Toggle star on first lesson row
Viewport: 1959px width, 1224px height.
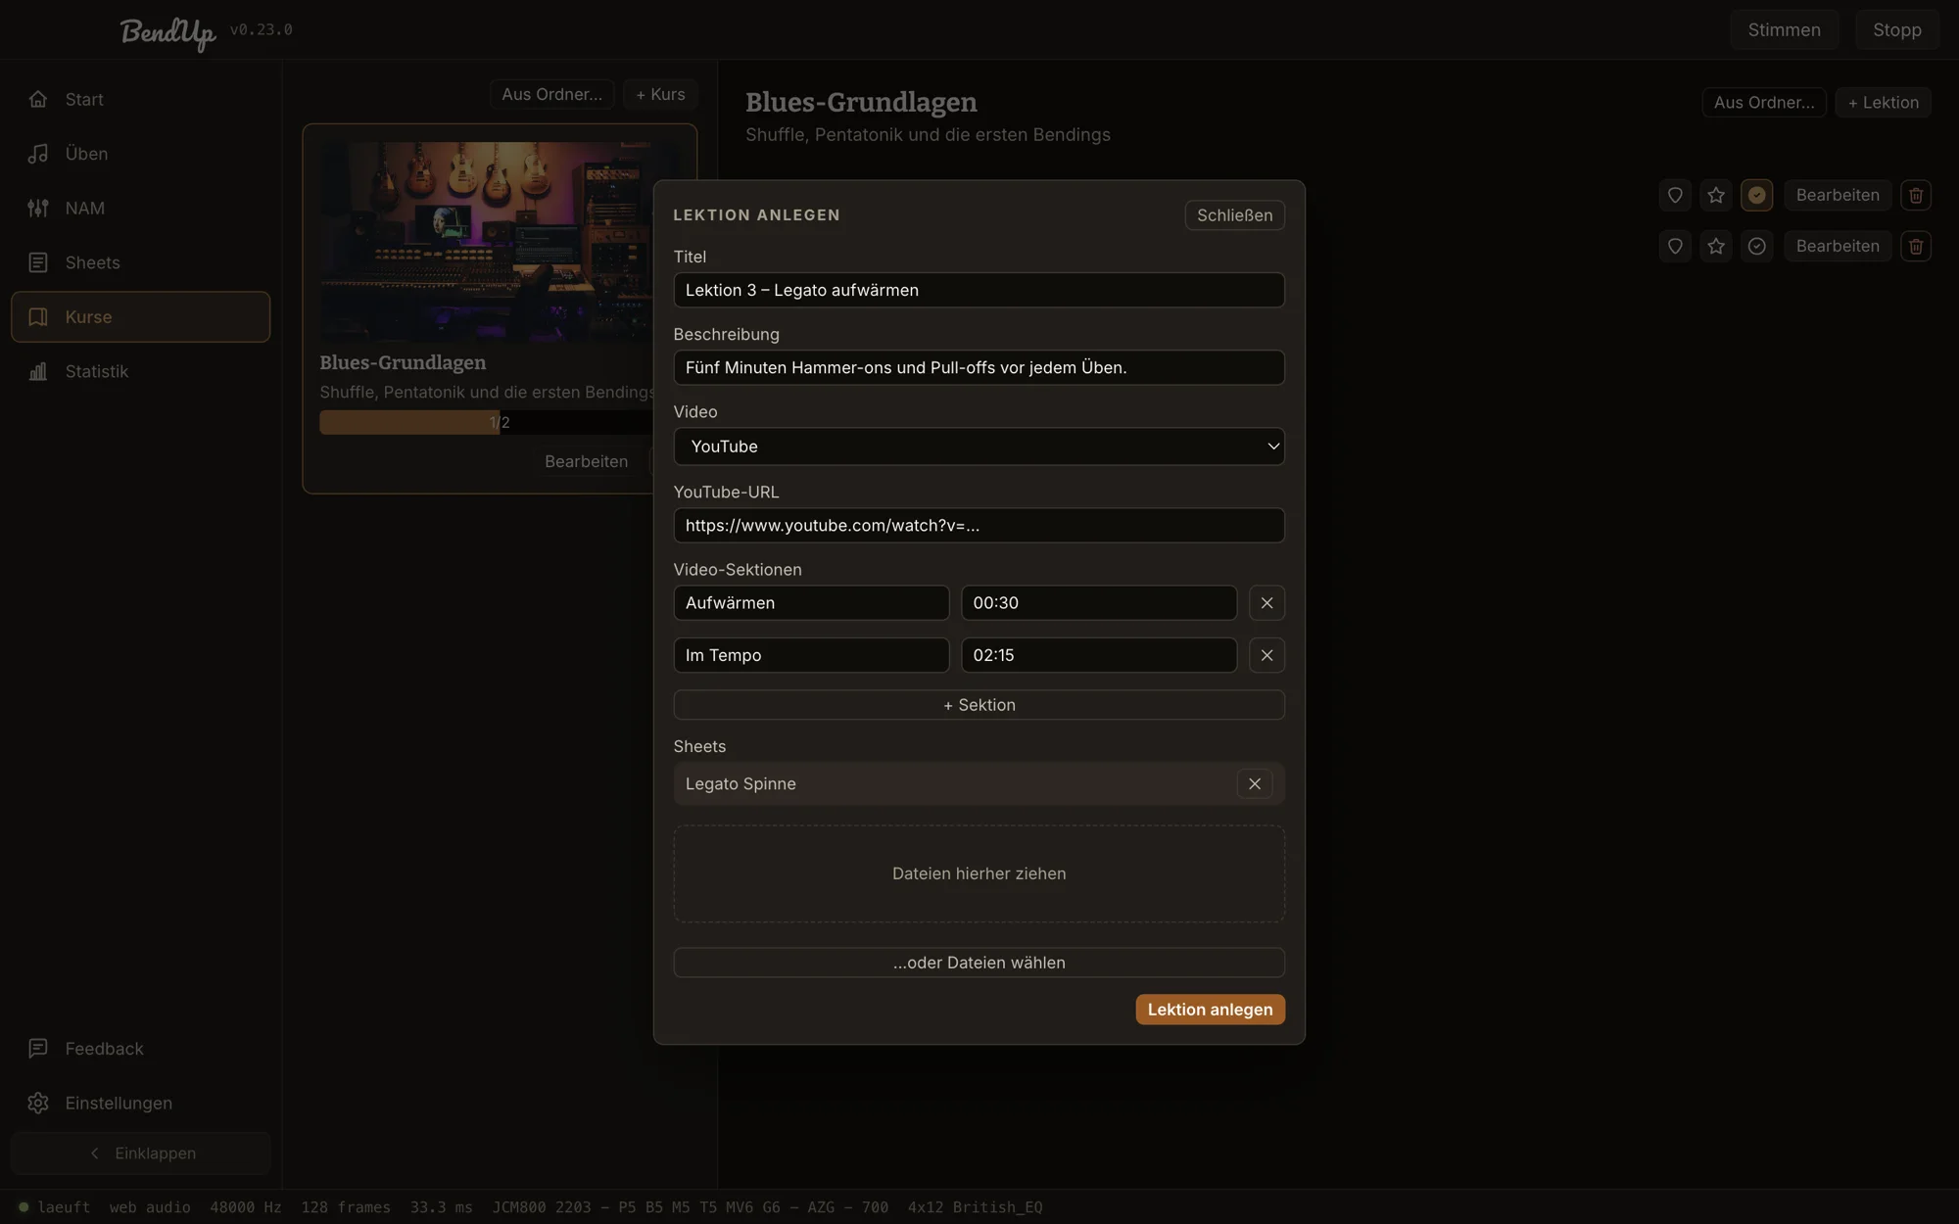(1716, 195)
